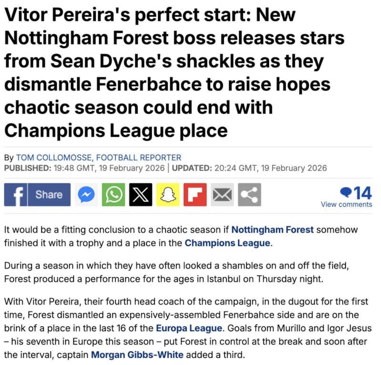Viewport: 381px width, 365px height.
Task: Open the grey generic share icon
Action: tap(249, 194)
